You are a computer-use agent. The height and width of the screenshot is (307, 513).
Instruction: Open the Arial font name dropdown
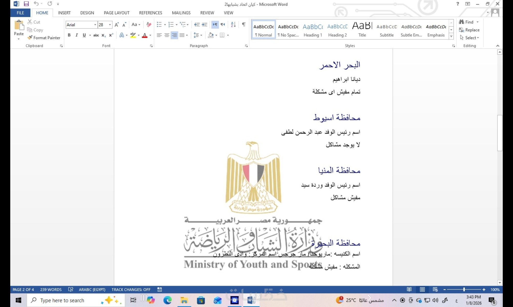[95, 25]
